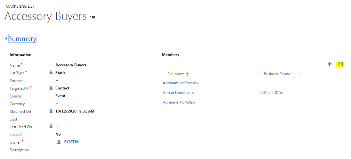351x159 pixels.
Task: Change the Source field value Event
Action: tap(60, 96)
